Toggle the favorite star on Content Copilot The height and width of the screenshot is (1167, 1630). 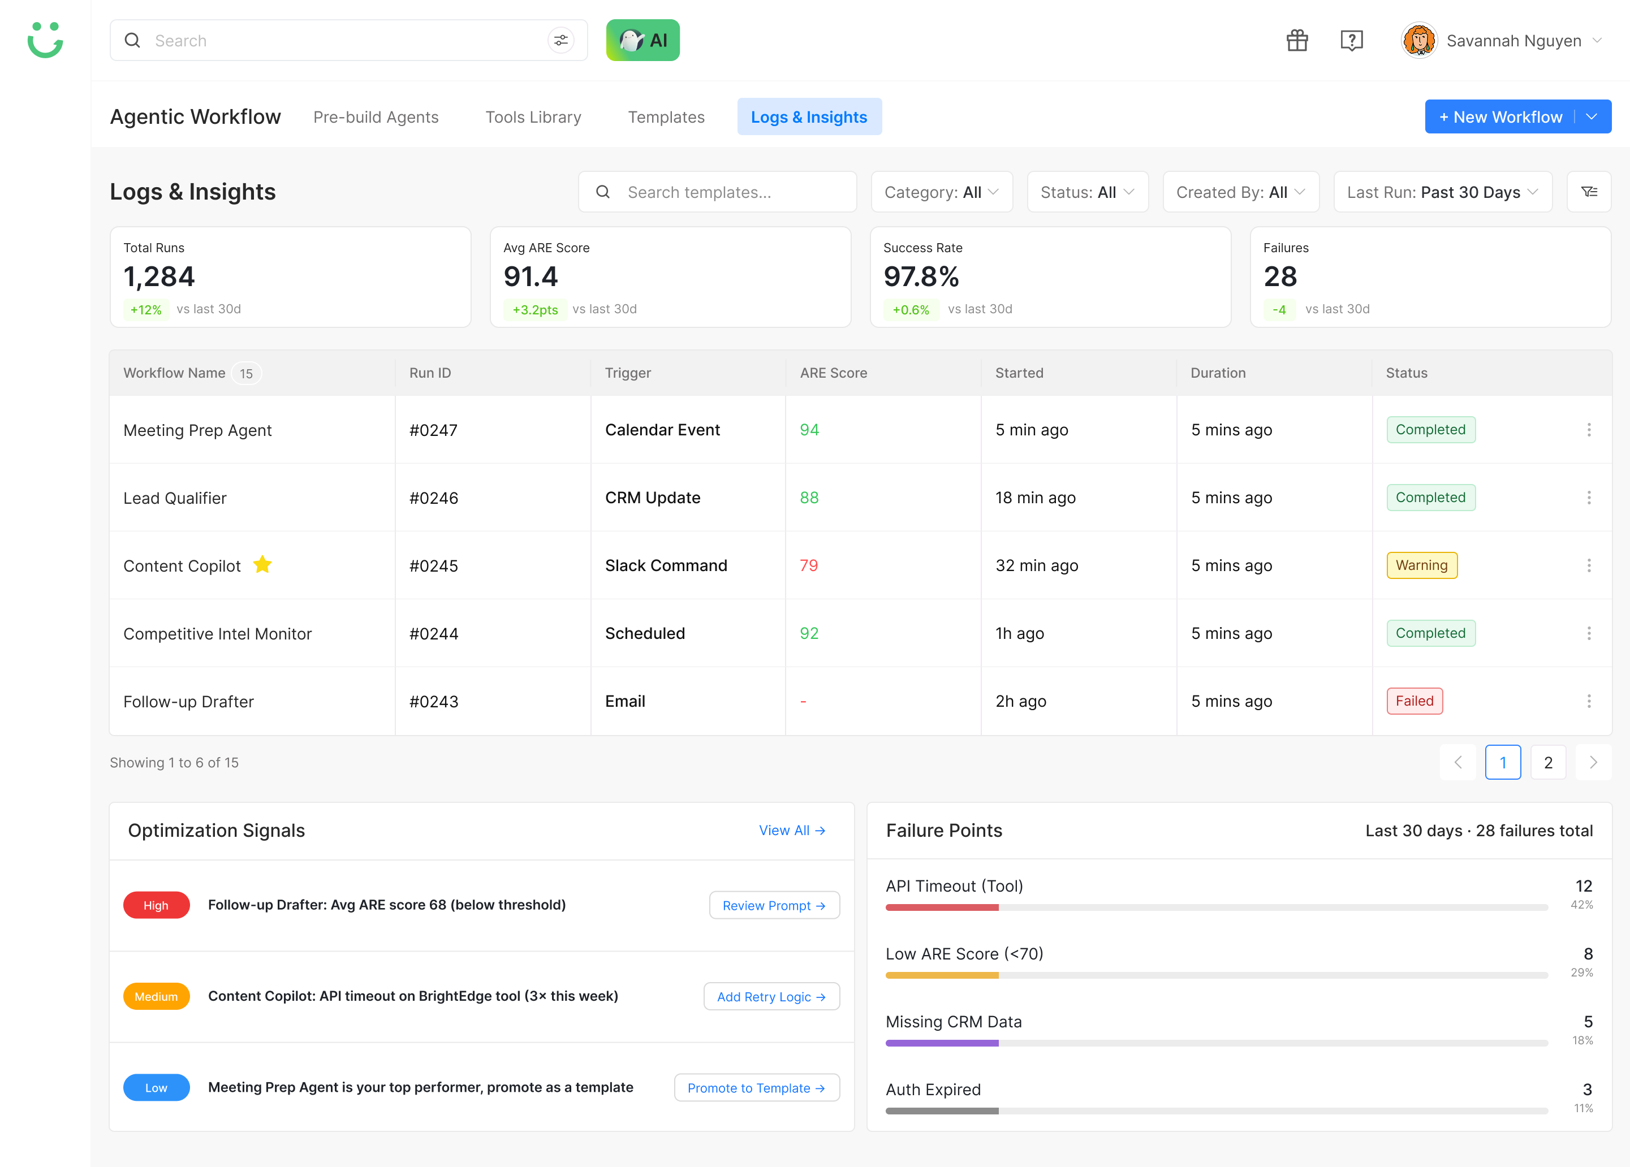[x=262, y=565]
